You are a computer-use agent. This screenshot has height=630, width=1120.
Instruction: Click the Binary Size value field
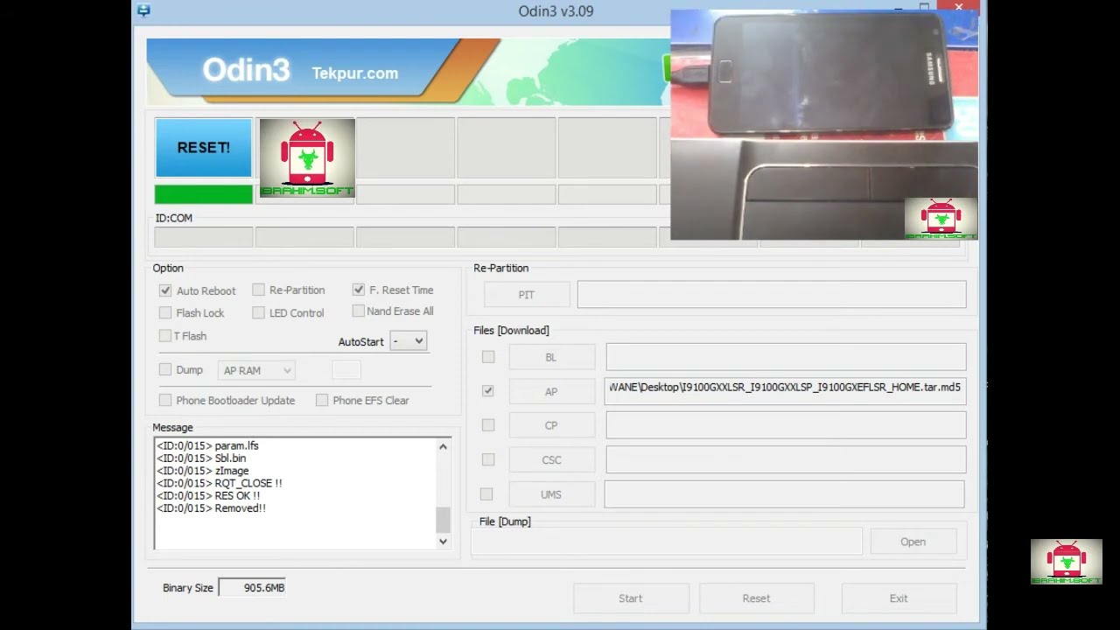pos(252,588)
